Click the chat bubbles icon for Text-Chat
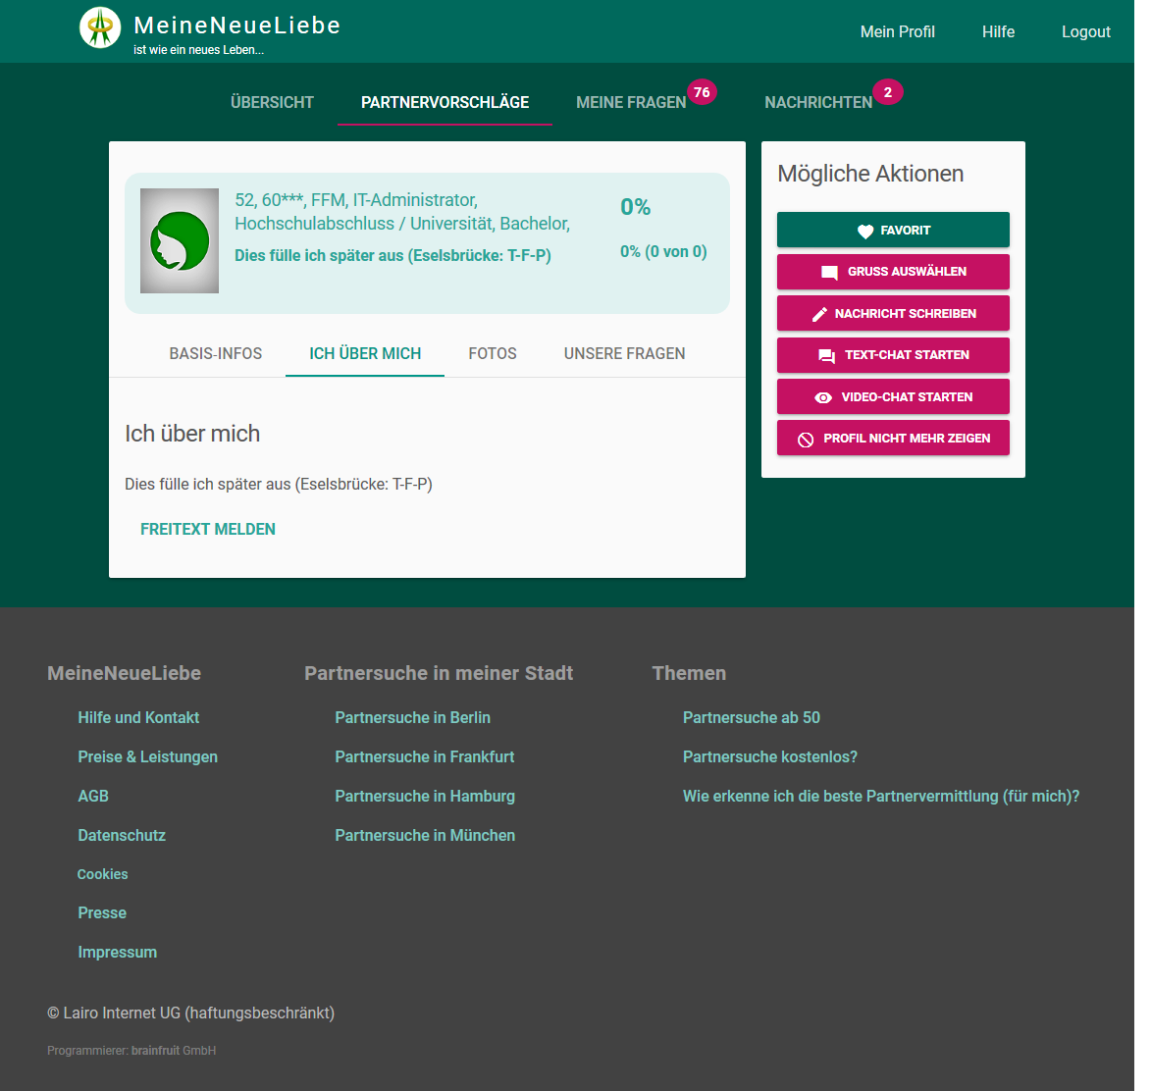1151x1091 pixels. pos(826,355)
